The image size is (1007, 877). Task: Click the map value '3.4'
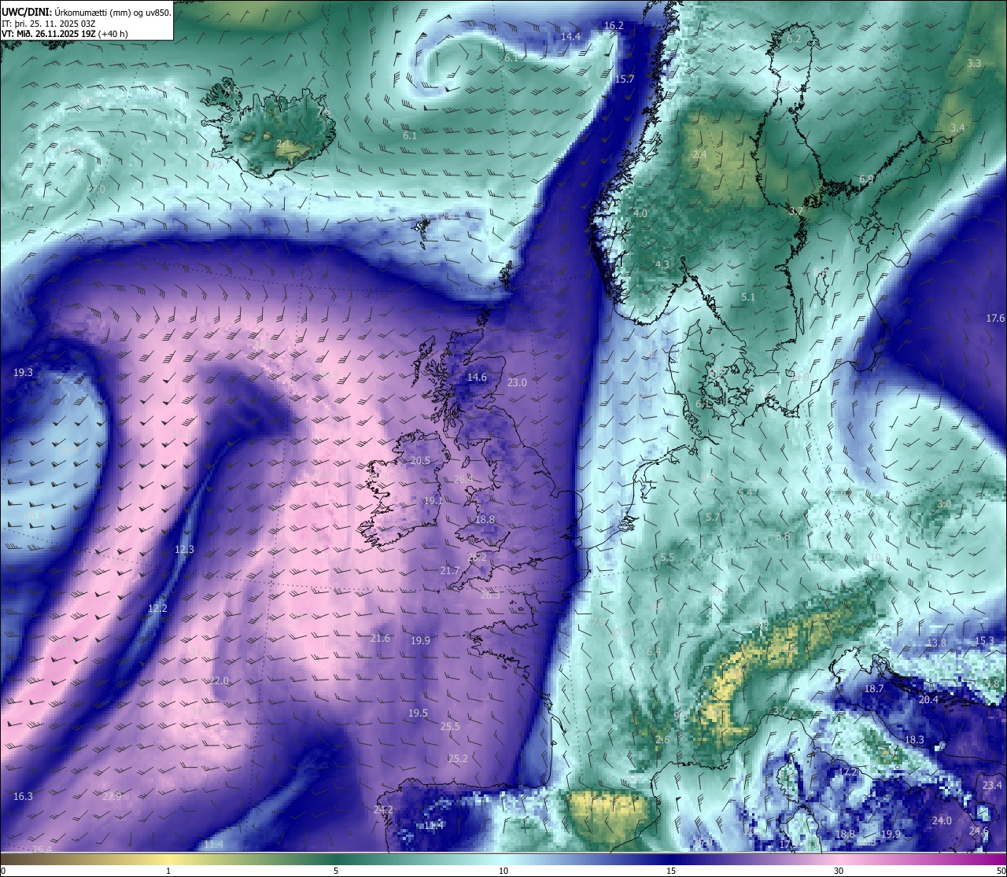click(x=957, y=128)
